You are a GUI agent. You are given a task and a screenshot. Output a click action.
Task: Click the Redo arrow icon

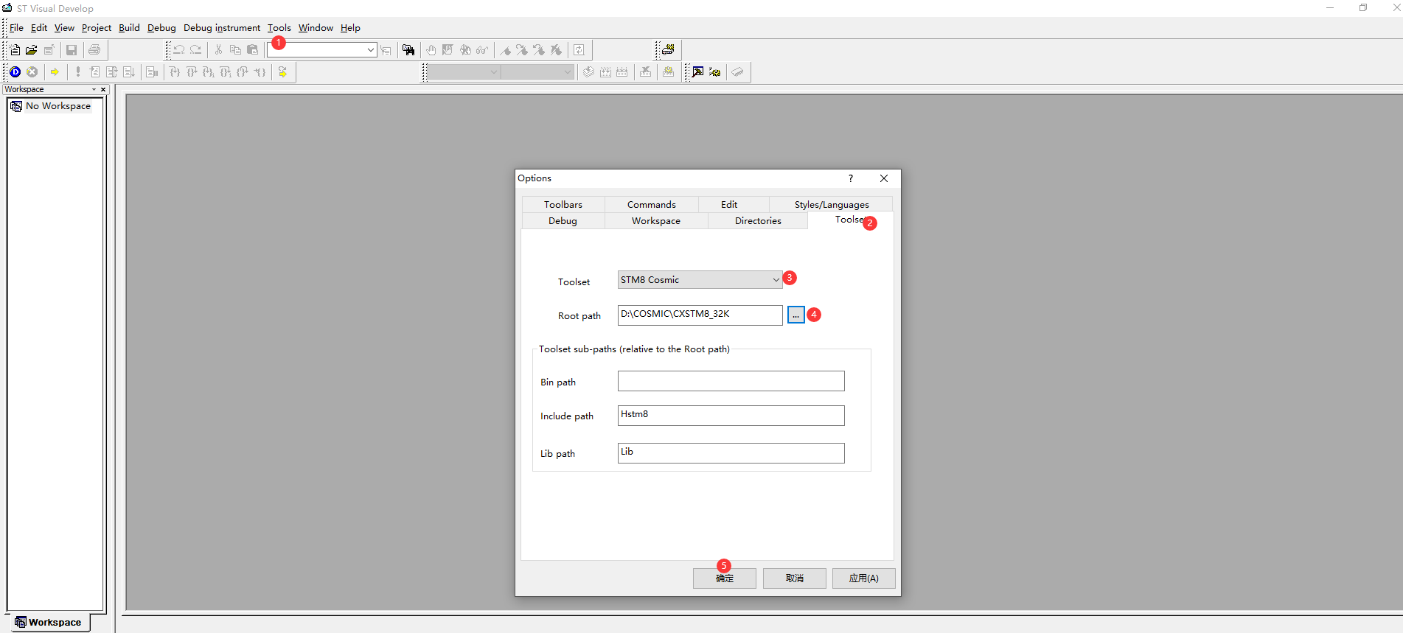pos(195,50)
